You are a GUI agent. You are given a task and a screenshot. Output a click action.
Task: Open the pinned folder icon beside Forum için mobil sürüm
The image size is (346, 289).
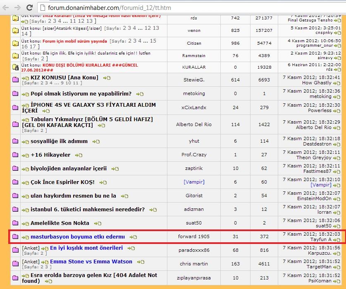(15, 43)
